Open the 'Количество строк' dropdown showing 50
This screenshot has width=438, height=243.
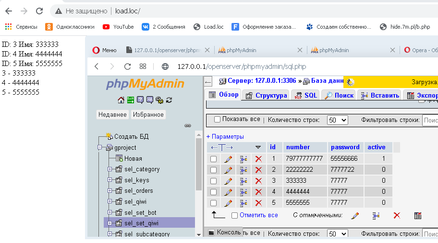click(337, 120)
